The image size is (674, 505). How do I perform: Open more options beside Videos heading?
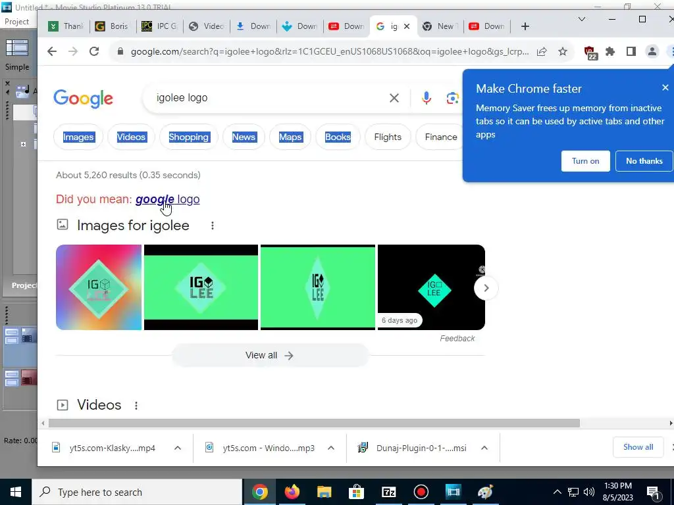136,405
